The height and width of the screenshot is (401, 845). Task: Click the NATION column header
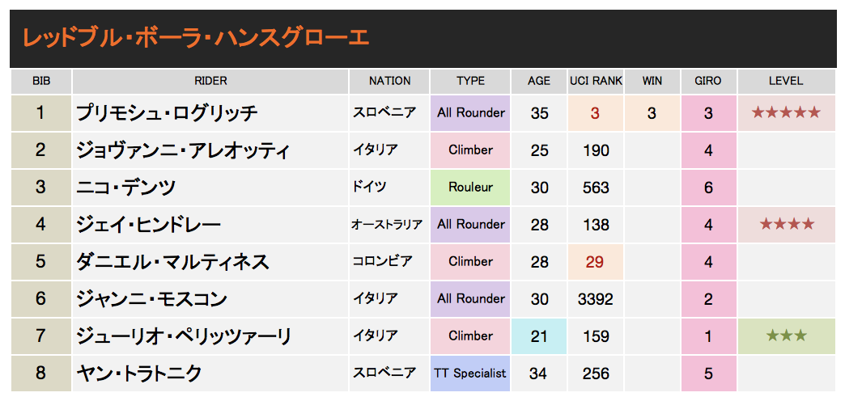click(x=389, y=82)
